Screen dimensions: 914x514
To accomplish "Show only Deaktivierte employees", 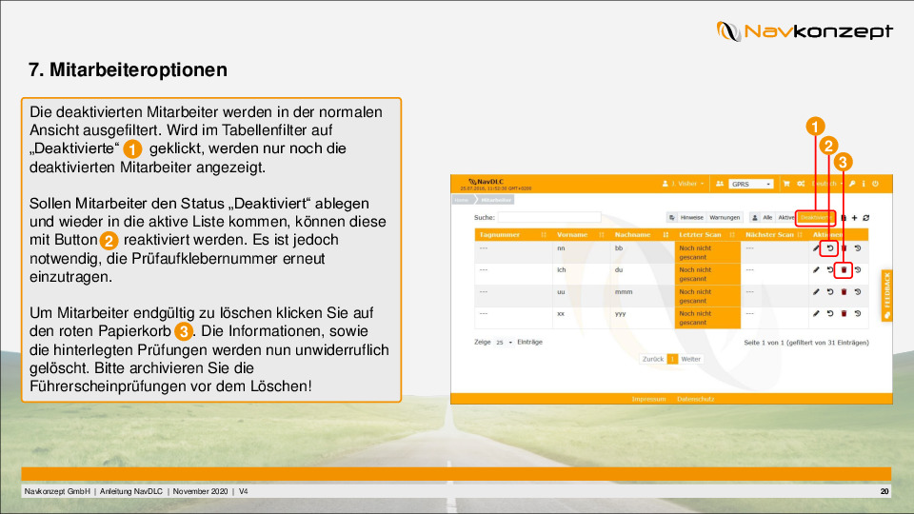I will click(x=816, y=217).
